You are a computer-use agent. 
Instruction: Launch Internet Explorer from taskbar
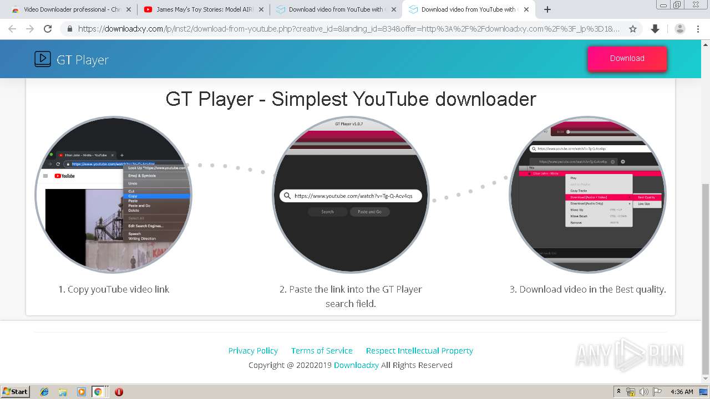point(45,392)
